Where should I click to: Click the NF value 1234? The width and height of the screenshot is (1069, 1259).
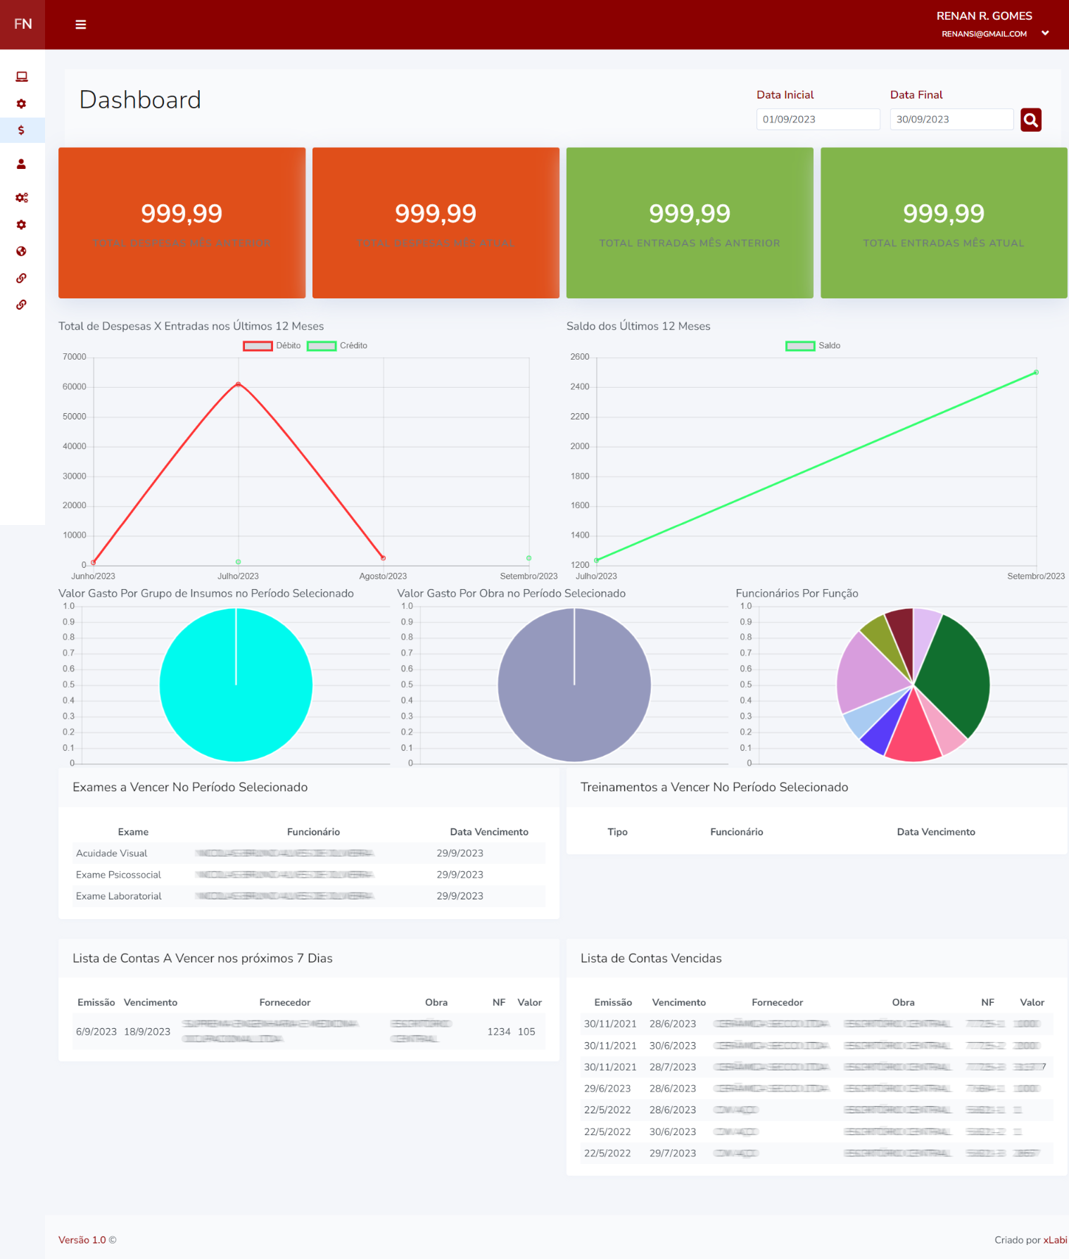click(499, 1032)
